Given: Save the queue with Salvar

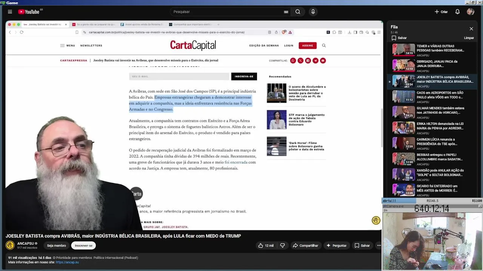Looking at the screenshot, I should click(x=399, y=38).
